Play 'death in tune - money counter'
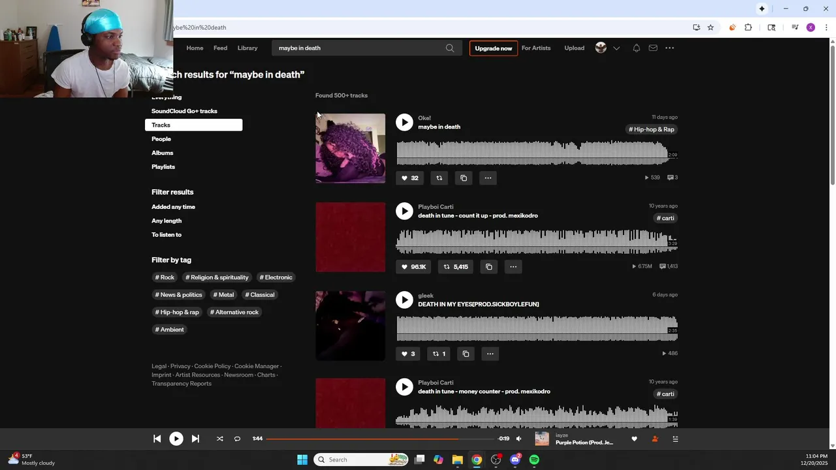Screen dimensions: 836x470 click(404, 387)
